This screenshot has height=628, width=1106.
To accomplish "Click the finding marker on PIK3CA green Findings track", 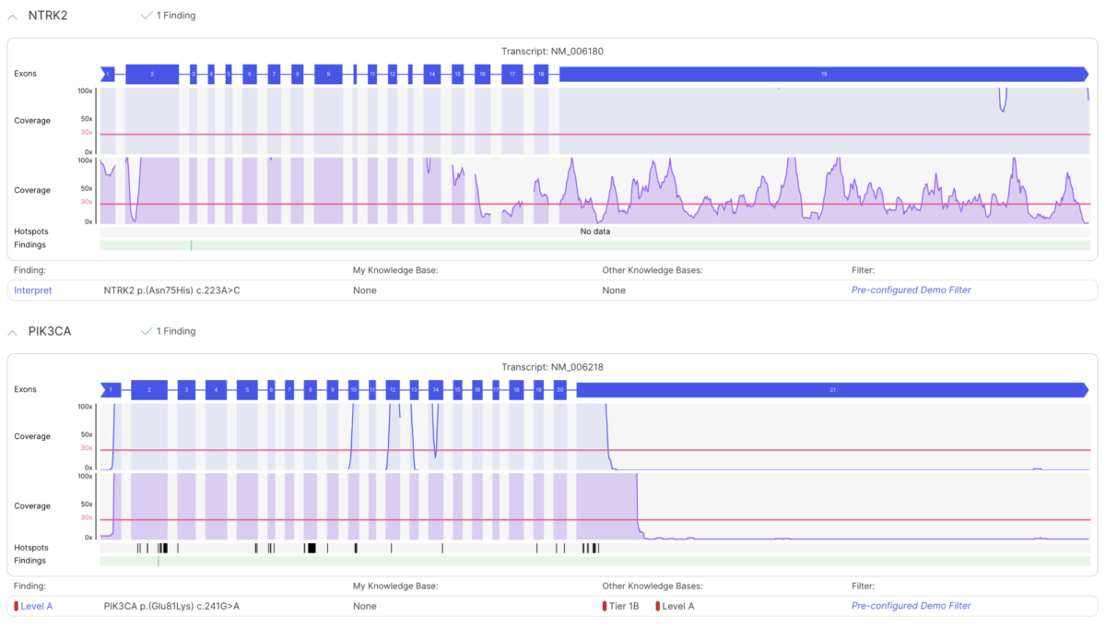I will pyautogui.click(x=159, y=561).
